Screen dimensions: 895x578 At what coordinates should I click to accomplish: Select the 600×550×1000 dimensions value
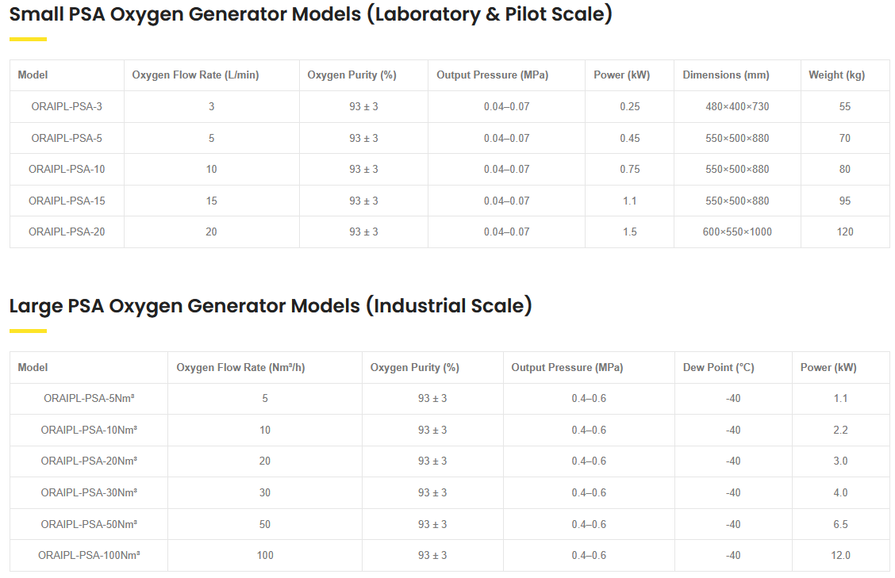(x=737, y=232)
